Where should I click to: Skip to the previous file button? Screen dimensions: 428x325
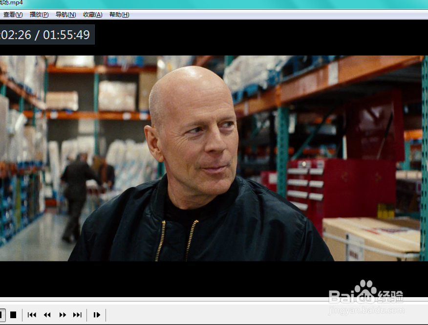32,315
